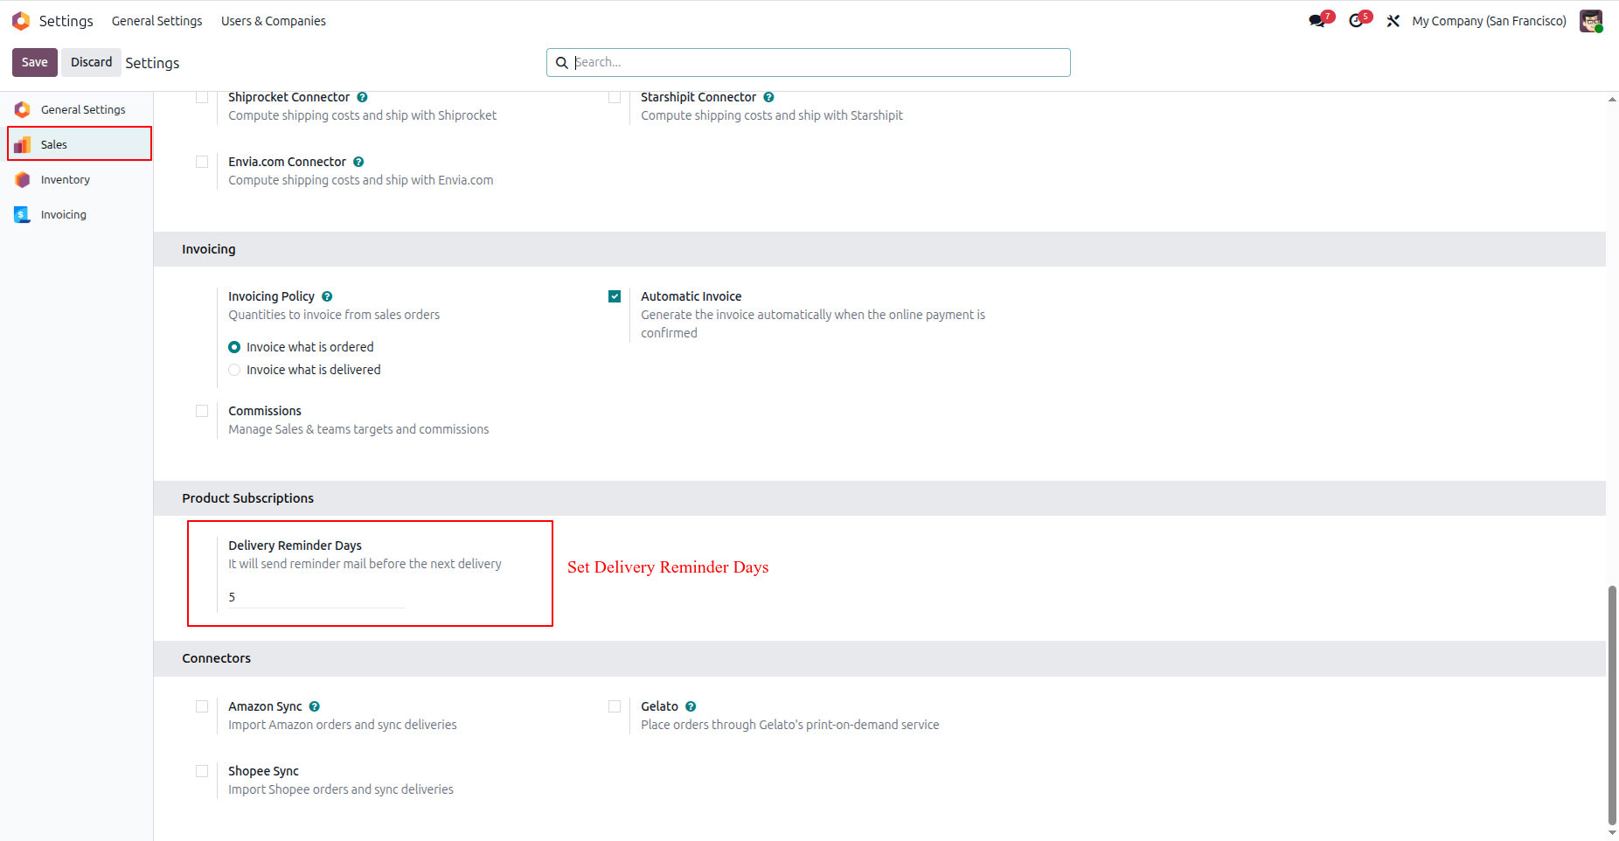Click the Delivery Reminder Days value field
This screenshot has height=841, width=1619.
pyautogui.click(x=316, y=597)
